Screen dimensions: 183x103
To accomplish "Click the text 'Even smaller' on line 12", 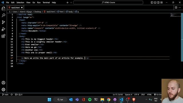I will point(32,45).
